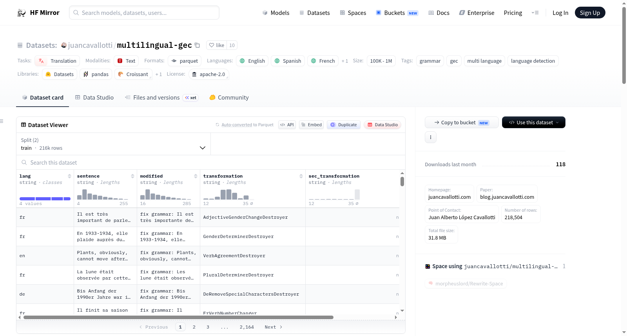
Task: Sort the sentence column
Action: (132, 176)
